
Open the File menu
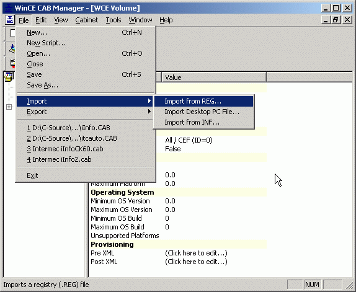[x=24, y=20]
